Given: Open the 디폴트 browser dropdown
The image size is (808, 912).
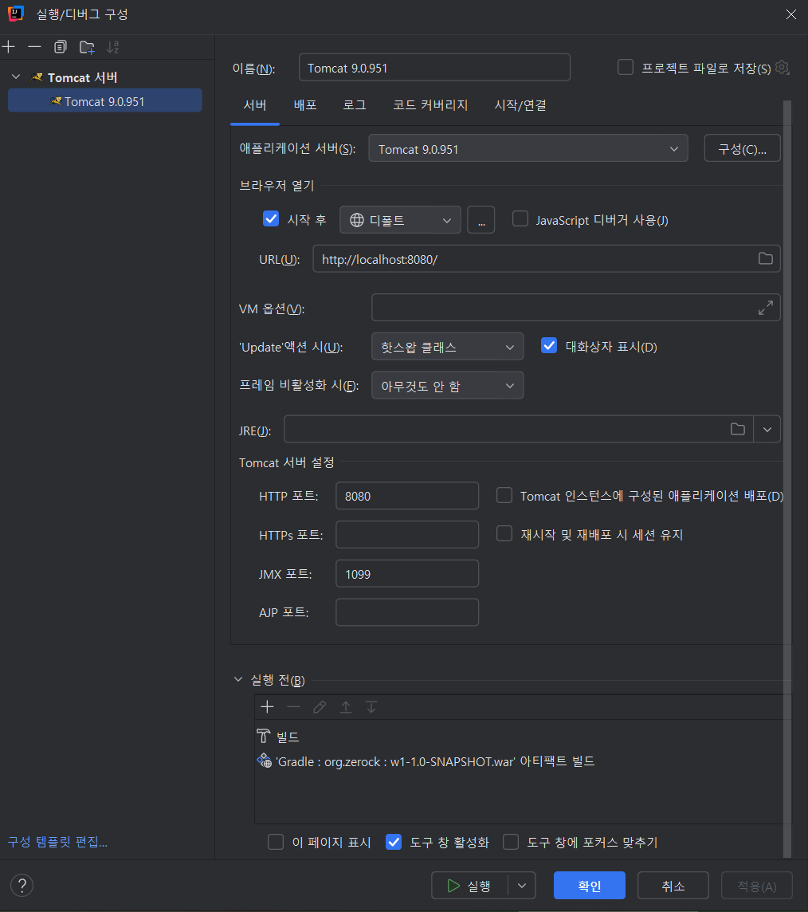Looking at the screenshot, I should 400,220.
